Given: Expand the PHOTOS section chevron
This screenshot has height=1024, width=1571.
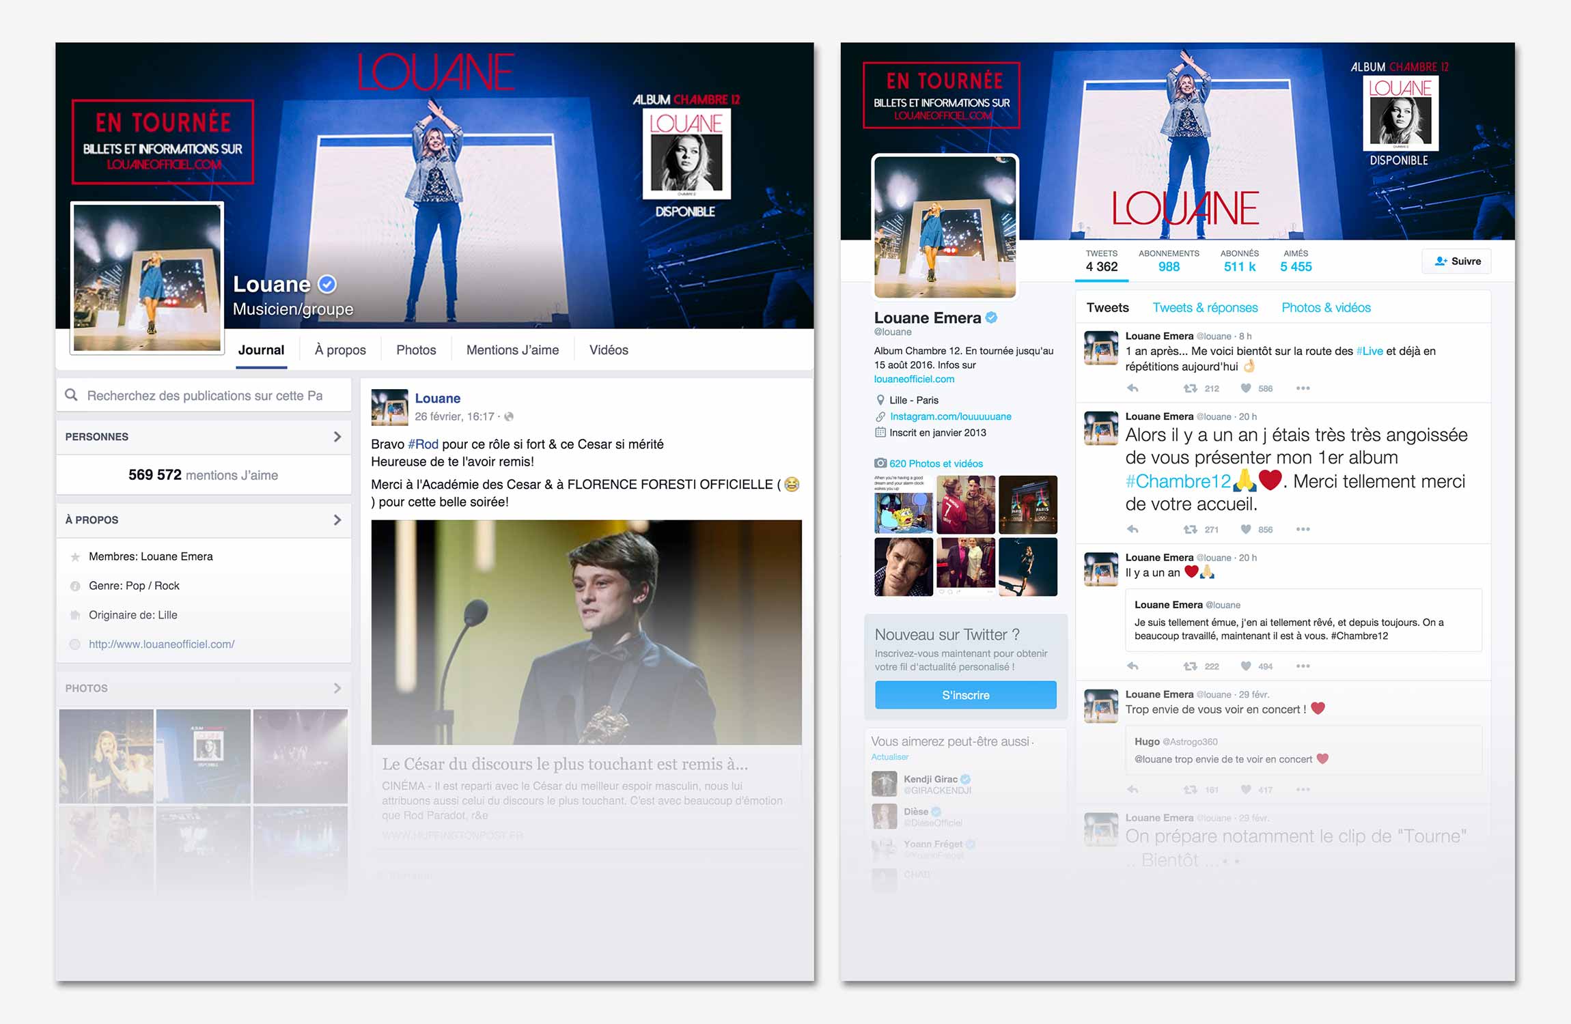Looking at the screenshot, I should click(x=337, y=688).
